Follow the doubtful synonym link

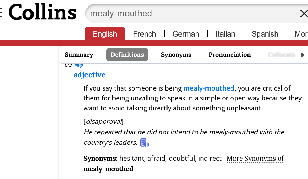pyautogui.click(x=182, y=159)
